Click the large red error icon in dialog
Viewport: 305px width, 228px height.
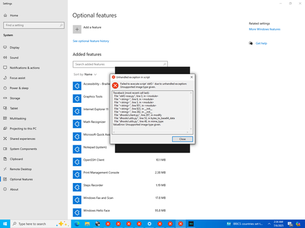pos(115,85)
